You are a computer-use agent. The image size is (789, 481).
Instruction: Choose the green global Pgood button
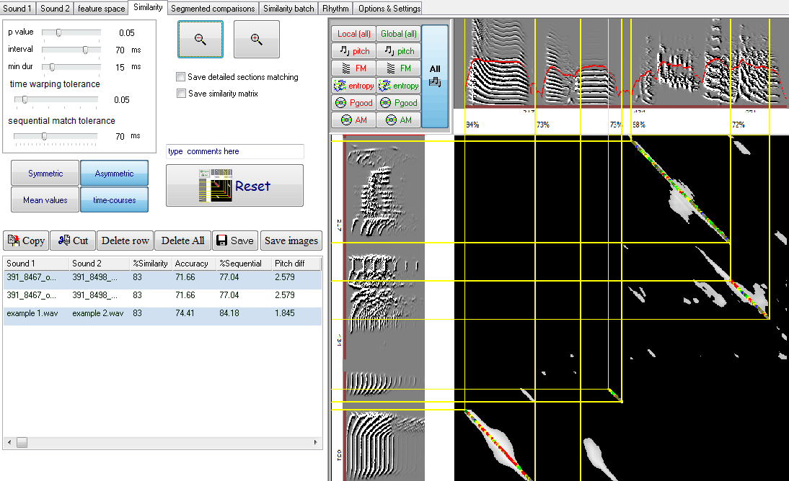click(x=398, y=103)
